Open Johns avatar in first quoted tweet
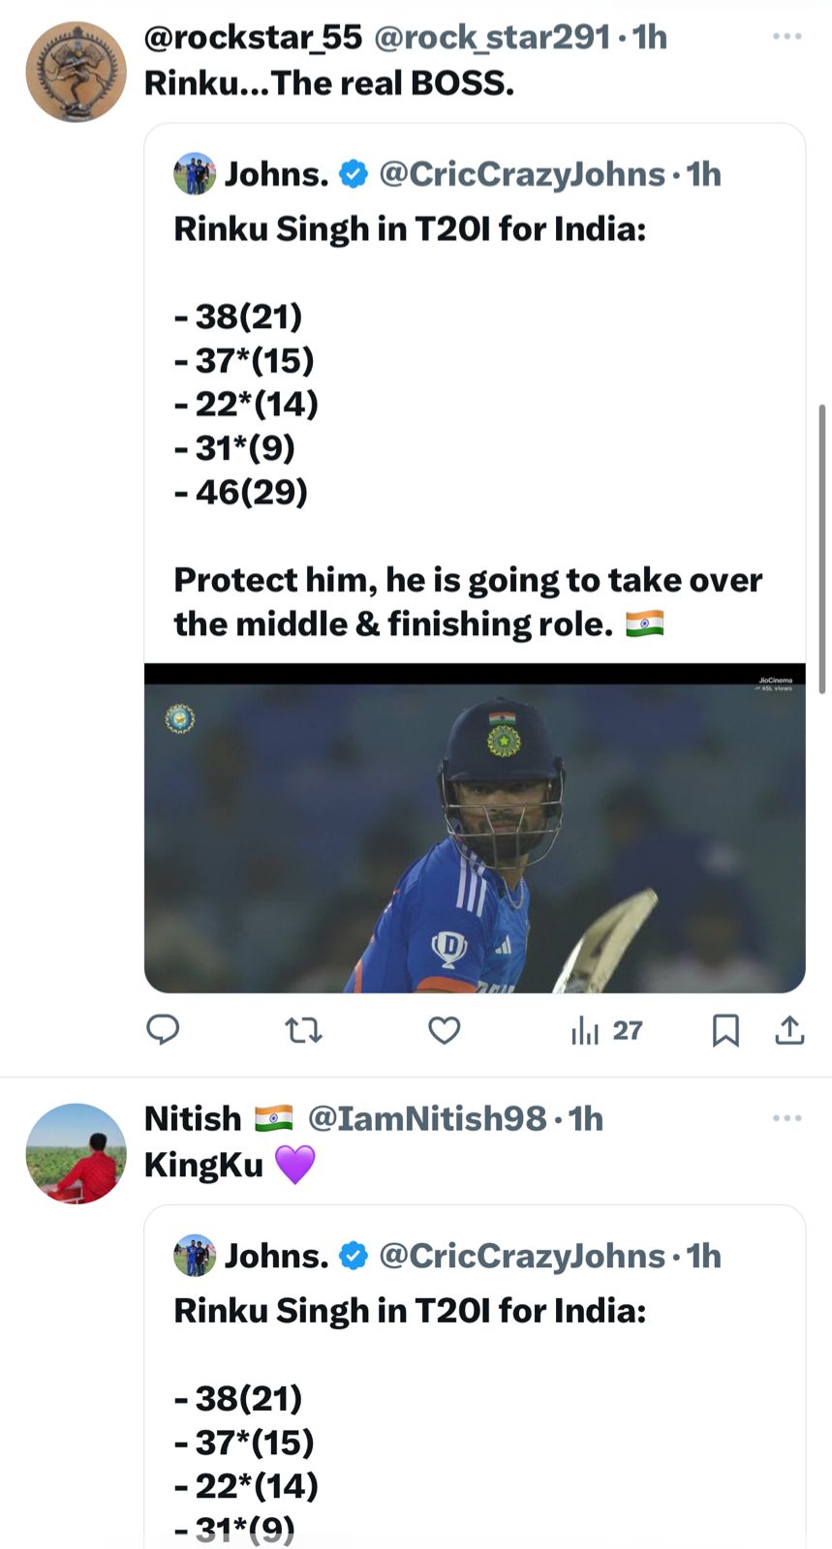Image resolution: width=832 pixels, height=1549 pixels. click(195, 174)
